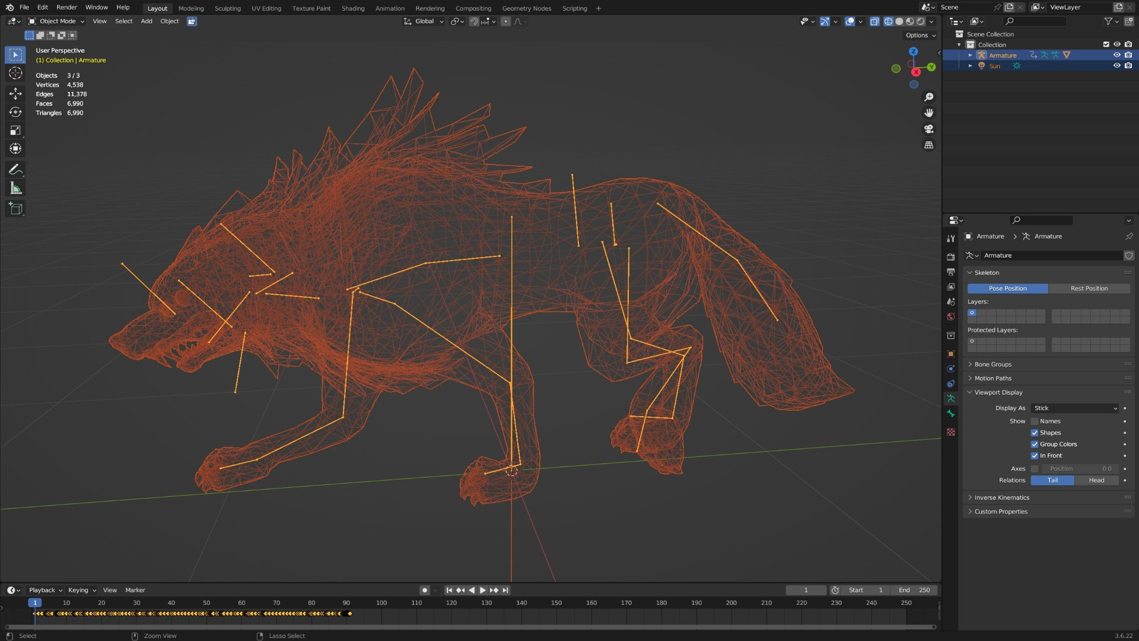Pick the Rotate tool
This screenshot has width=1139, height=641.
pos(15,112)
